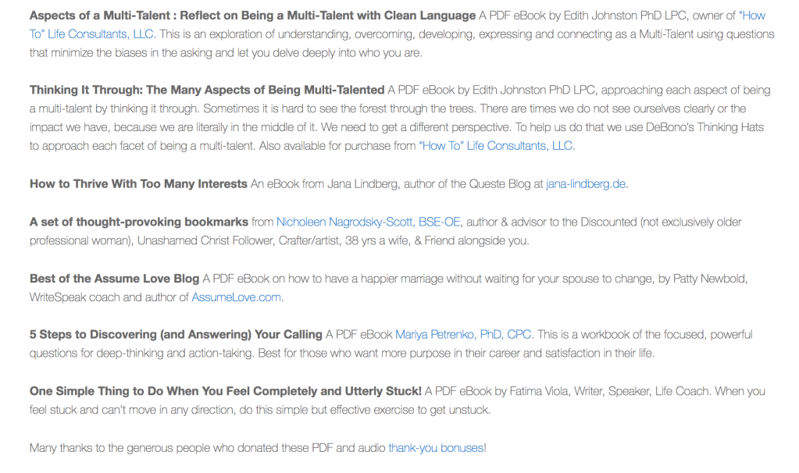
Task: Click the "Thinking It Through" bold title
Action: click(207, 90)
